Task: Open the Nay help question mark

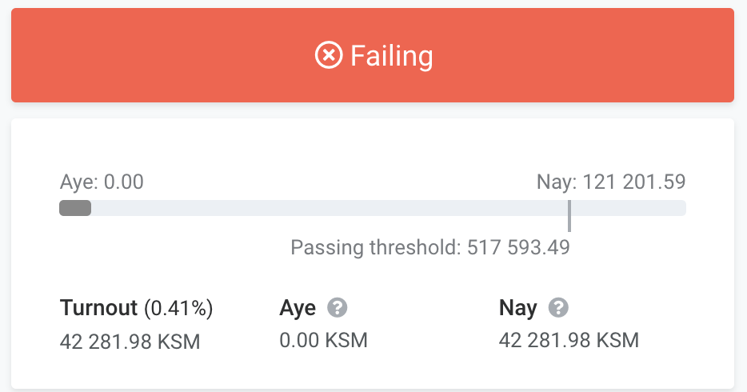Action: point(558,307)
